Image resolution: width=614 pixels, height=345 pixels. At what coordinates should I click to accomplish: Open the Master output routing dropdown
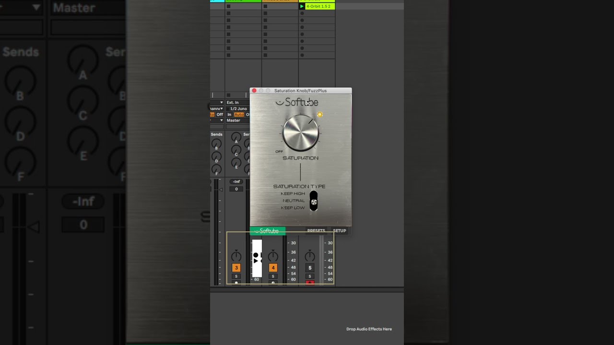[237, 120]
